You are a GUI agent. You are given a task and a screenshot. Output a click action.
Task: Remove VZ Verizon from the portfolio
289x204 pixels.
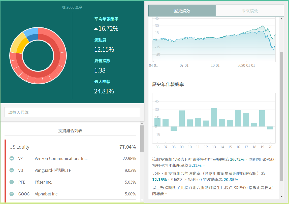(12, 158)
